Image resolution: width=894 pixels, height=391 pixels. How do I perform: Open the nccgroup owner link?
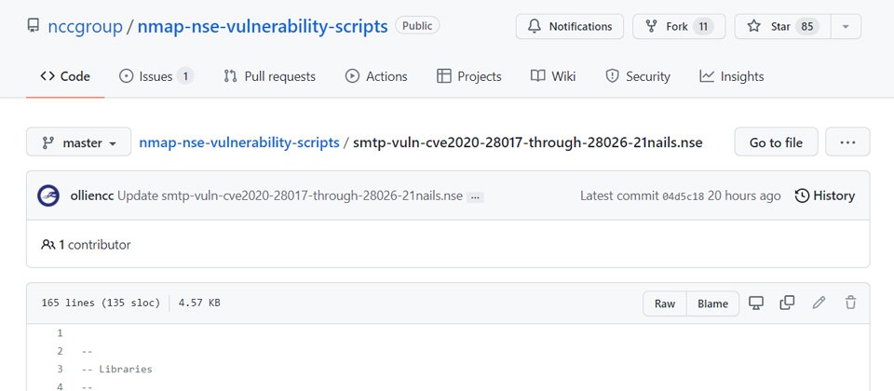pos(85,26)
